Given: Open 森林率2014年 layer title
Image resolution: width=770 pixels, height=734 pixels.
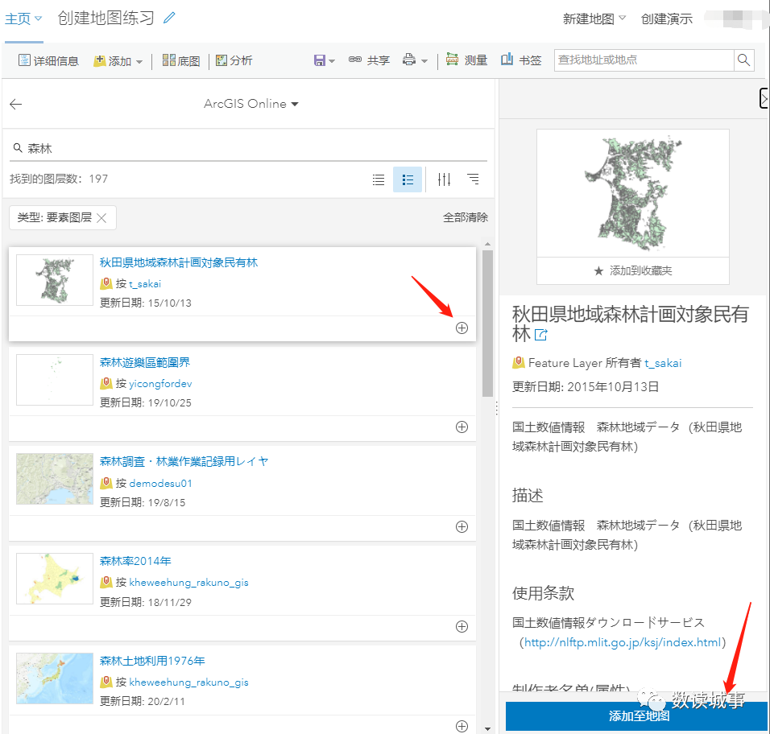Looking at the screenshot, I should (135, 561).
